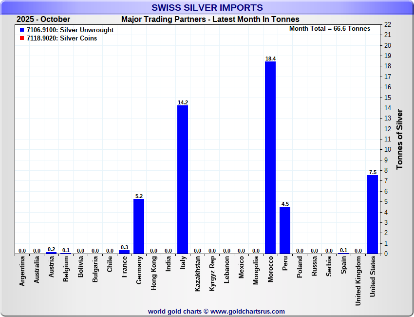Click the Argentina x-axis label

(22, 272)
